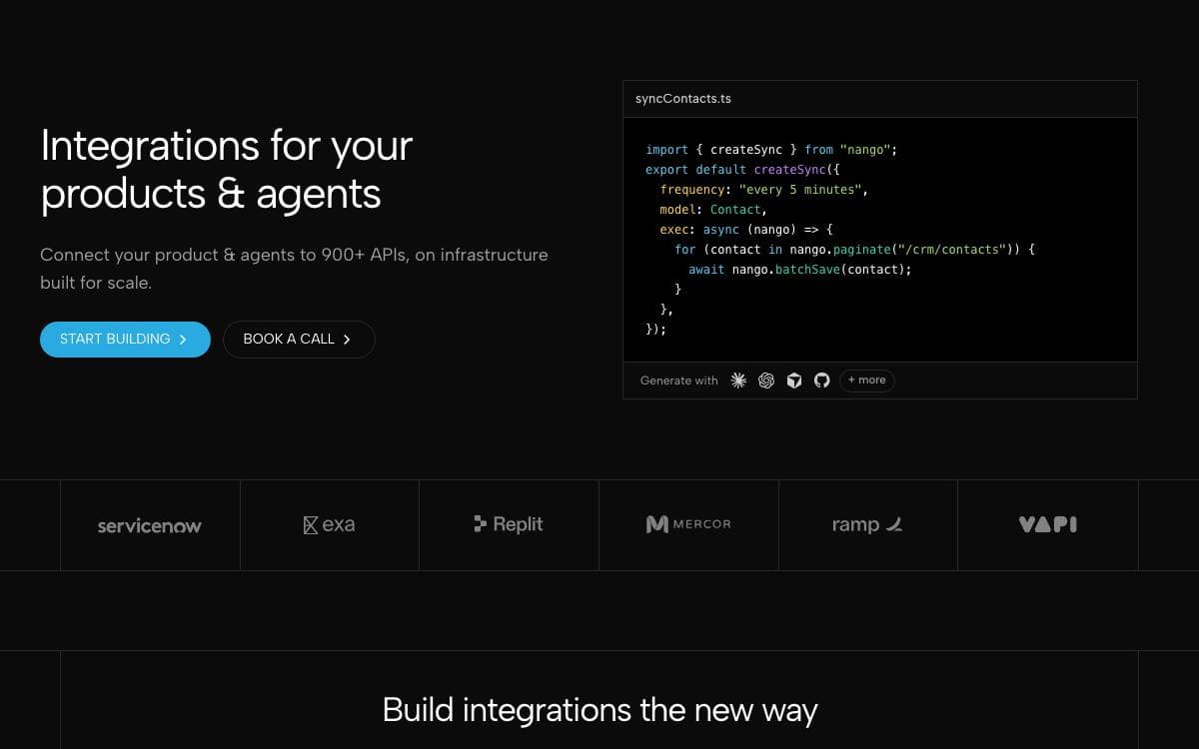Click the Mercor logo
Screen dimensions: 1199x749
pos(688,524)
